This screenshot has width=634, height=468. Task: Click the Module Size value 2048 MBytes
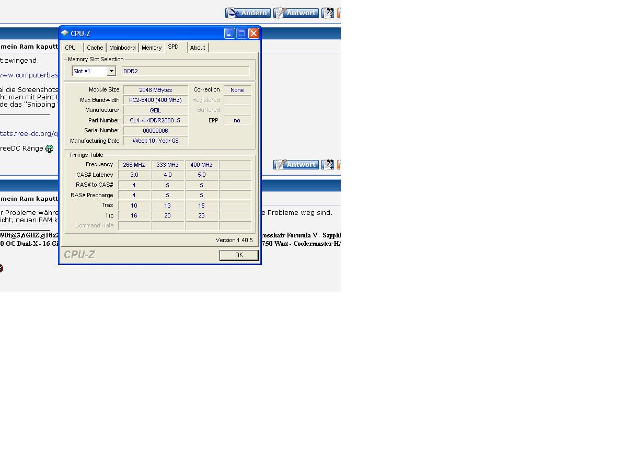point(156,90)
